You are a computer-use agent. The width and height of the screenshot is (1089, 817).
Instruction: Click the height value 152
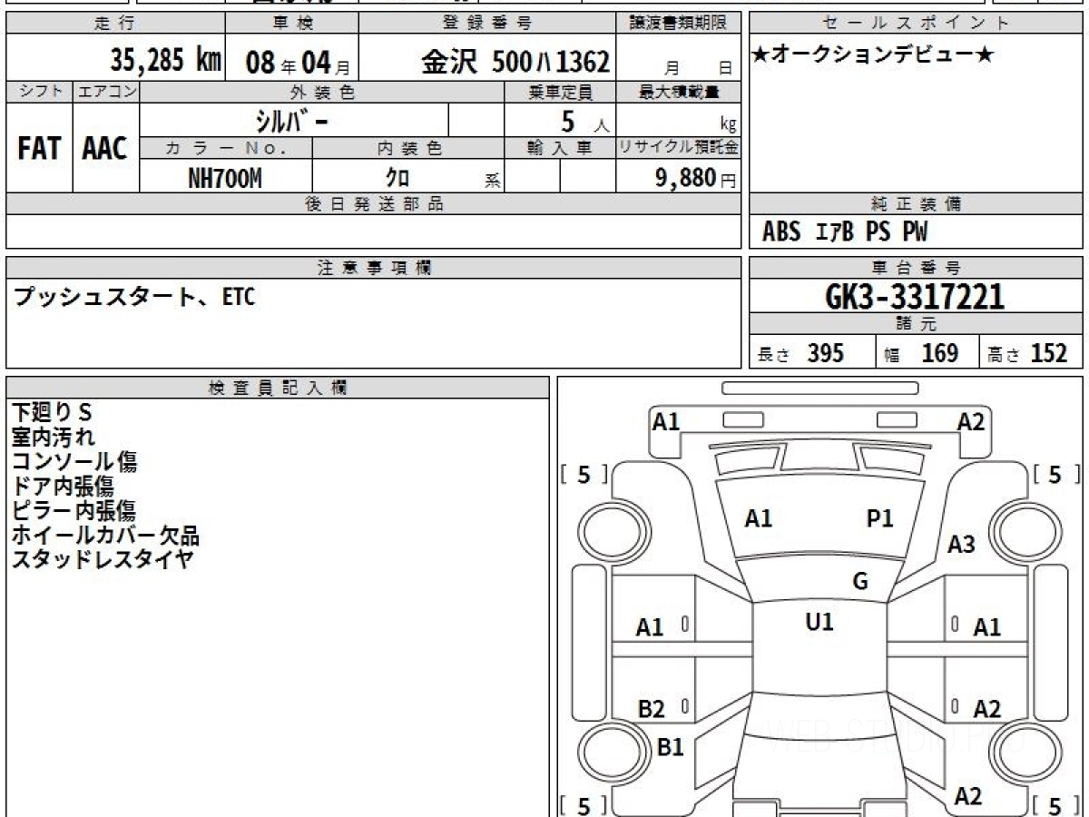coord(1049,353)
